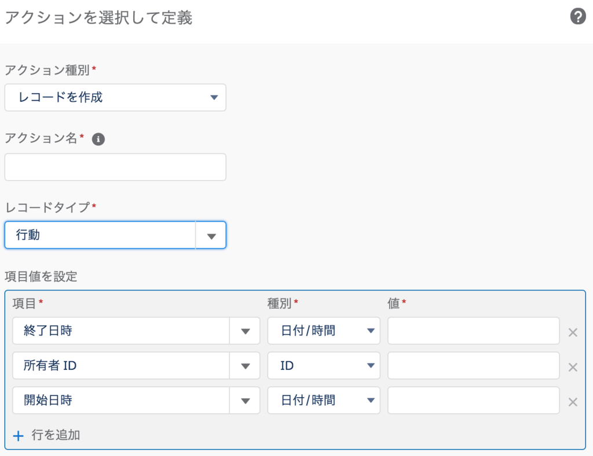The width and height of the screenshot is (593, 456).
Task: Open 種別 dropdown in 開始日時 row
Action: [x=324, y=400]
